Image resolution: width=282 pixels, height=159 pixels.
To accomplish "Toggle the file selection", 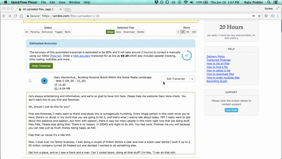I will 59,32.
